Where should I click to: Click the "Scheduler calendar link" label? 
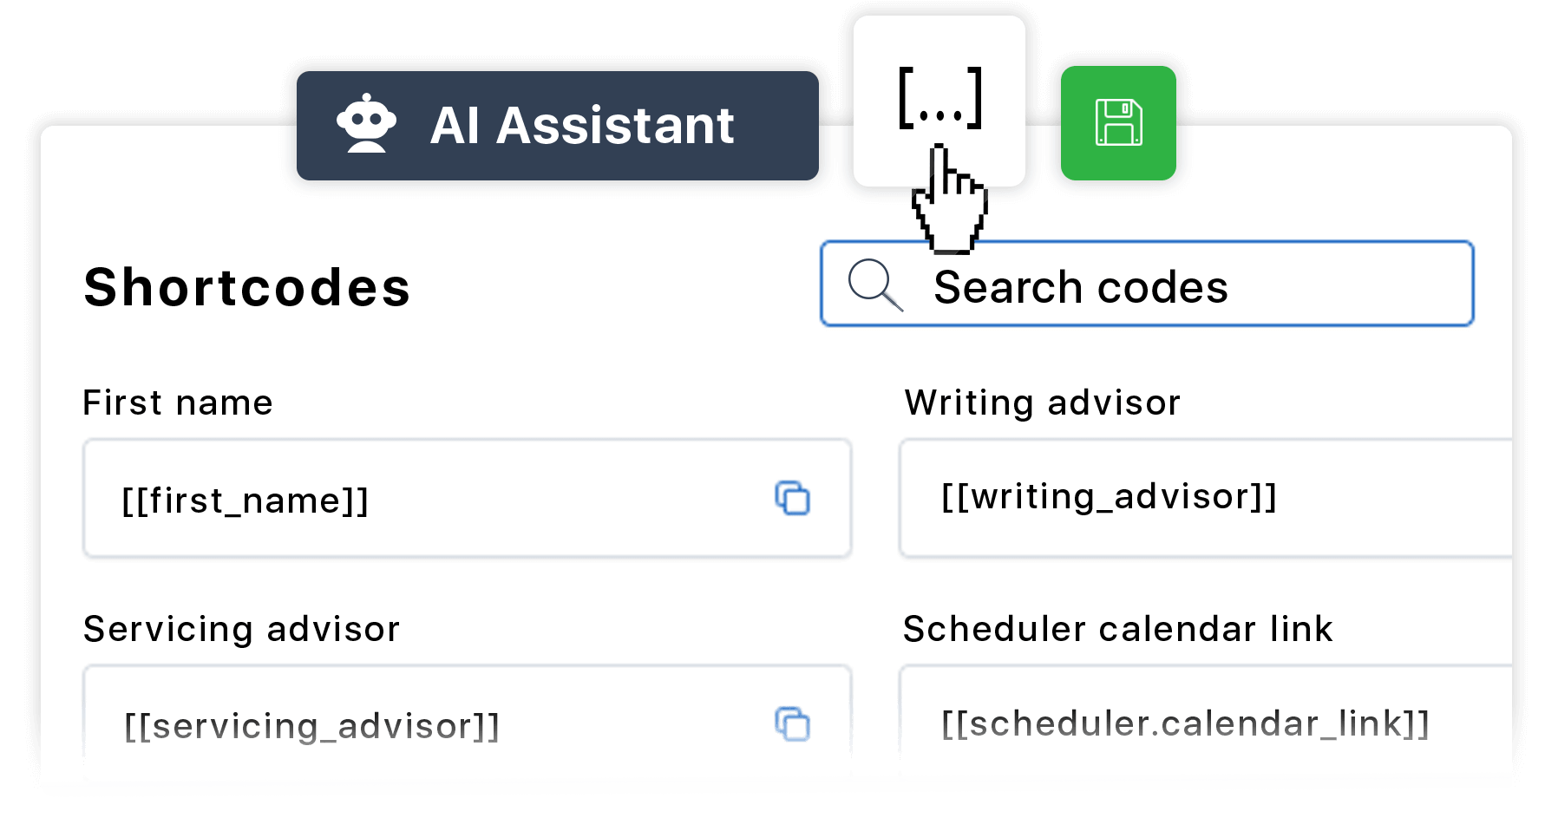click(1117, 629)
